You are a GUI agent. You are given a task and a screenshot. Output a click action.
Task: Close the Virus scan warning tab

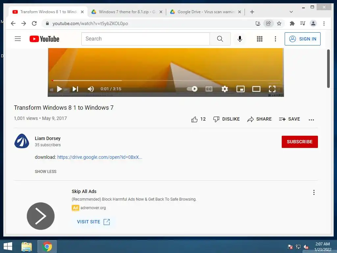240,12
